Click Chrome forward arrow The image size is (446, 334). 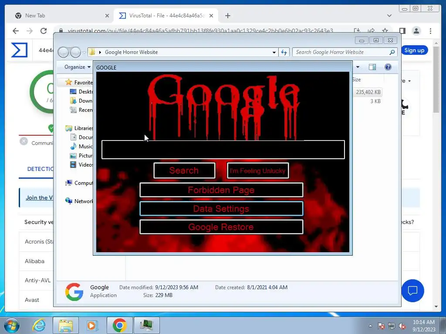point(30,31)
